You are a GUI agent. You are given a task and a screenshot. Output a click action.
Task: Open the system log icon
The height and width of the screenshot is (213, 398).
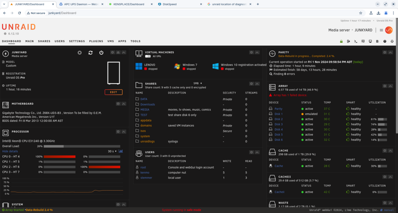coord(377,41)
